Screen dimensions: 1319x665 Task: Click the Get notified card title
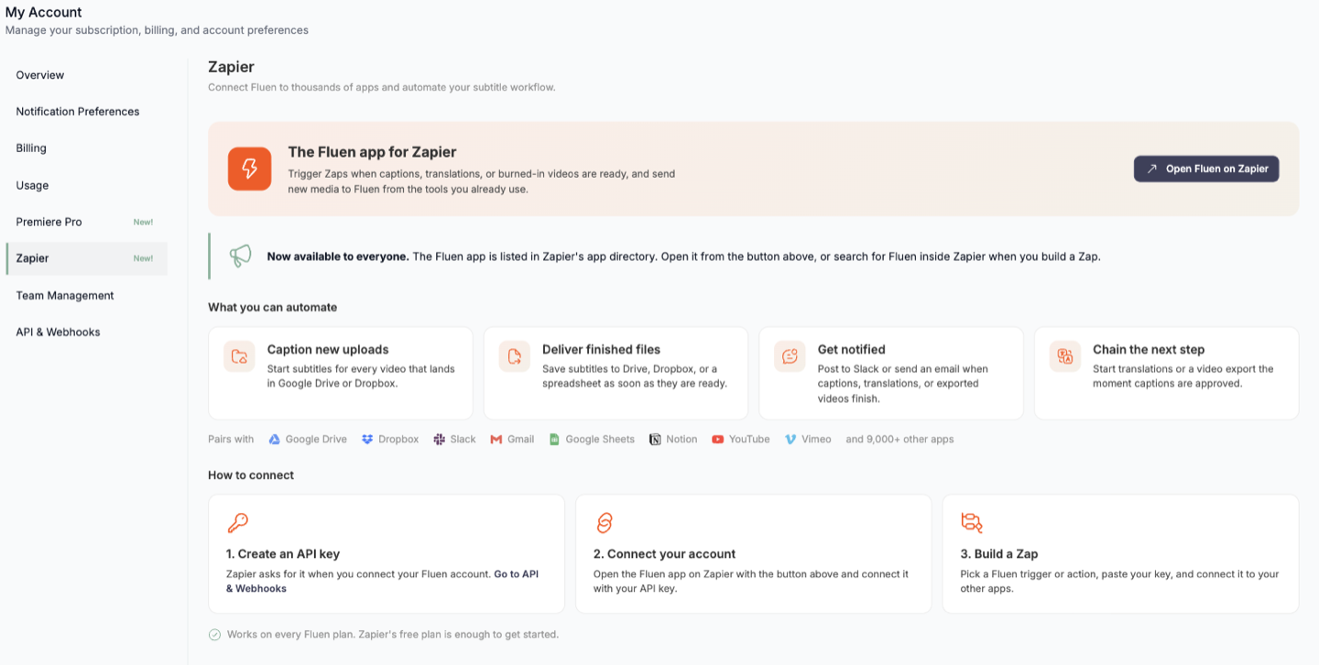coord(851,349)
